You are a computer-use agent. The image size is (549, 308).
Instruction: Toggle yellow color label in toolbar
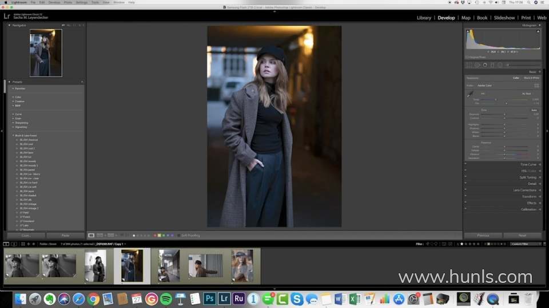[160, 236]
